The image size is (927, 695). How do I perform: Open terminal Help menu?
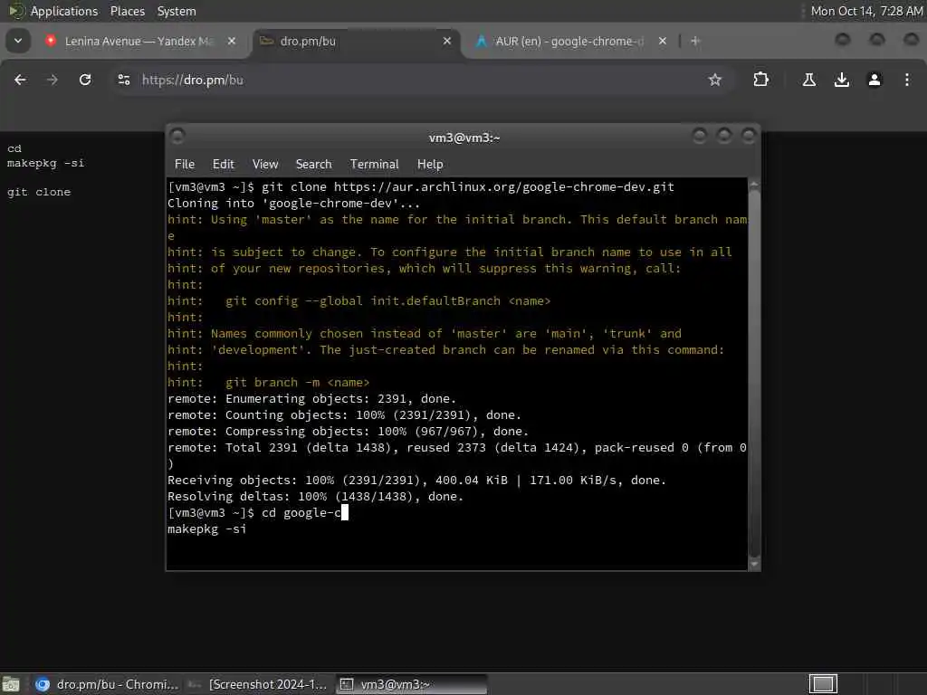pos(430,165)
